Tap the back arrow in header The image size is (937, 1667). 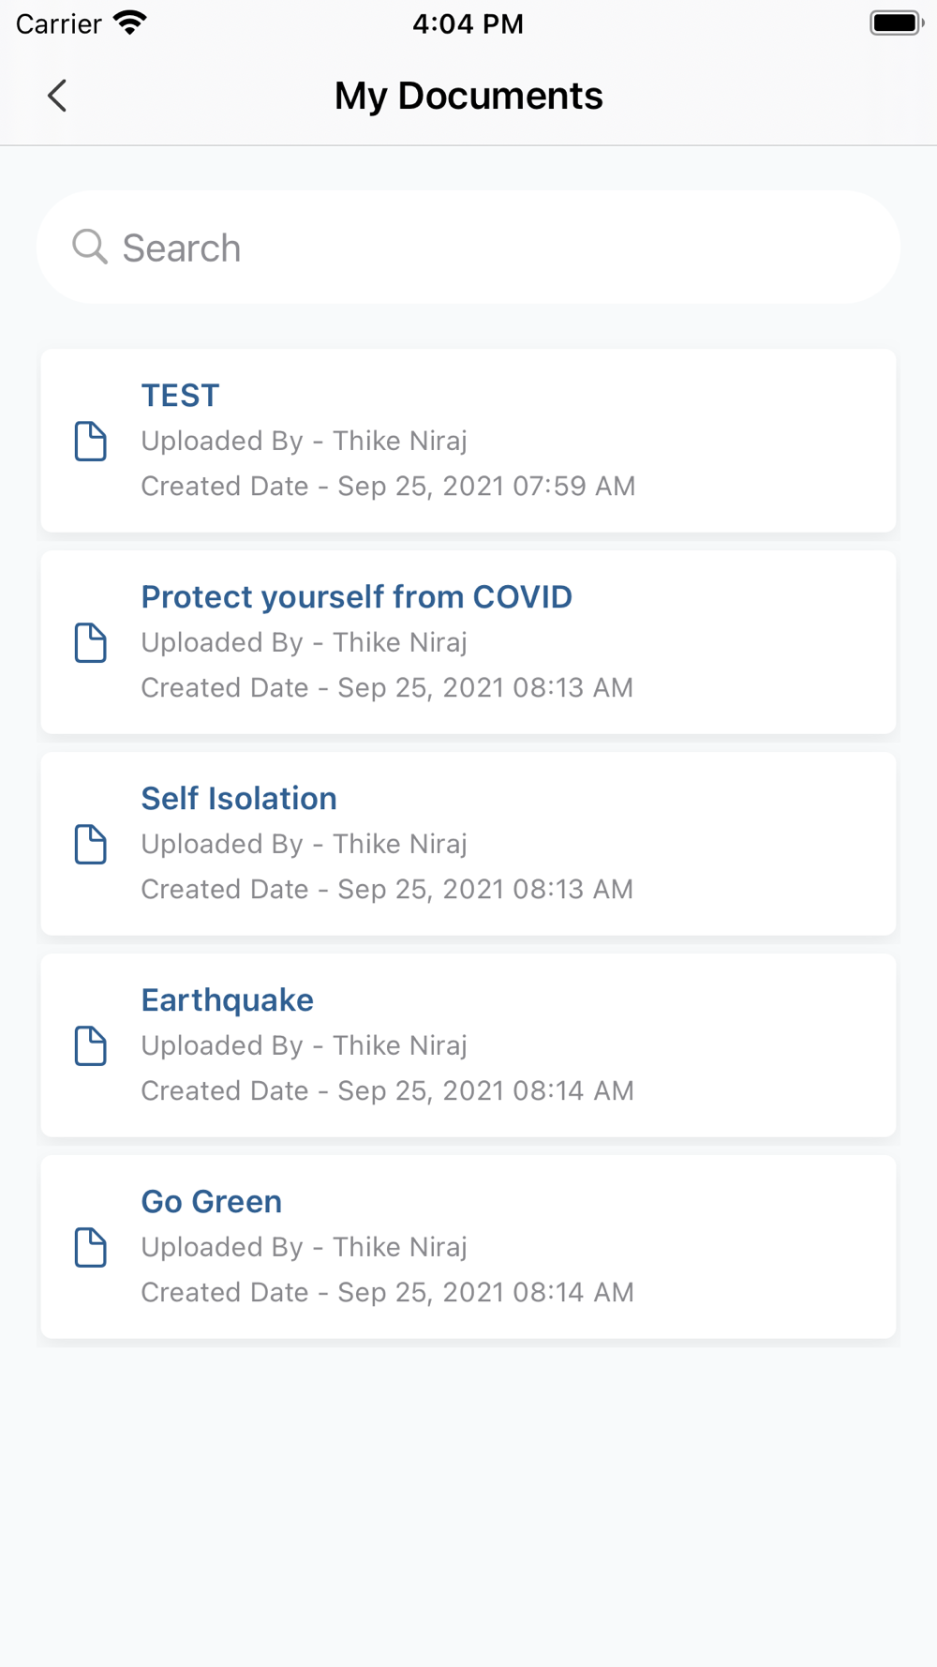coord(57,96)
